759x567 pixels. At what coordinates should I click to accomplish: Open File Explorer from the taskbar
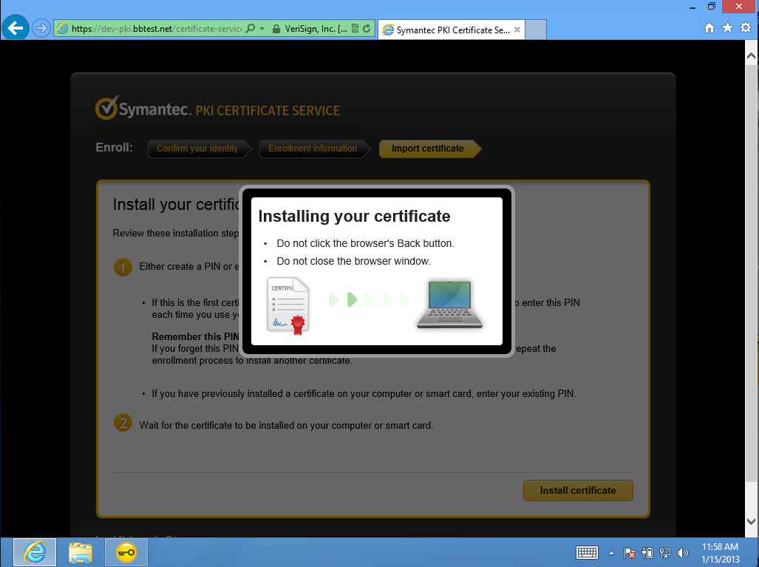81,552
